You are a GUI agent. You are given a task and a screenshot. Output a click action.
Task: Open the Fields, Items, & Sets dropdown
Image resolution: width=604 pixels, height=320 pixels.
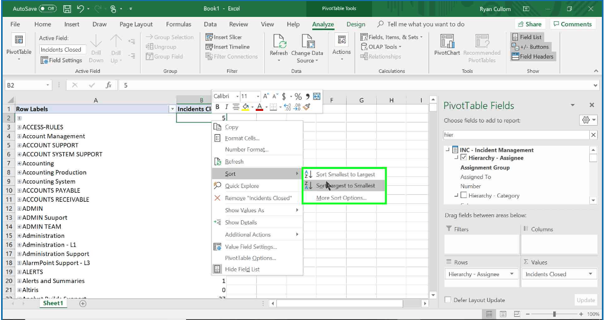392,37
